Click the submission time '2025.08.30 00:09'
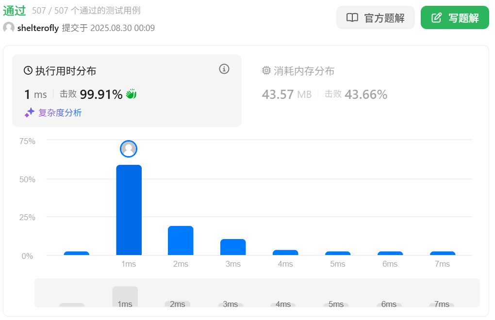This screenshot has height=320, width=495. pos(122,28)
